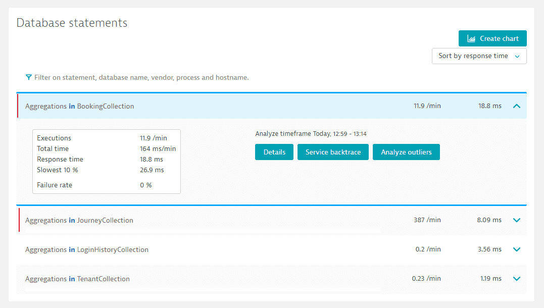Click the Total time label

[x=53, y=149]
